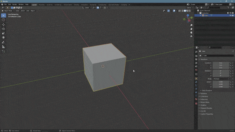Open the Tool properties tab icon

point(196,52)
